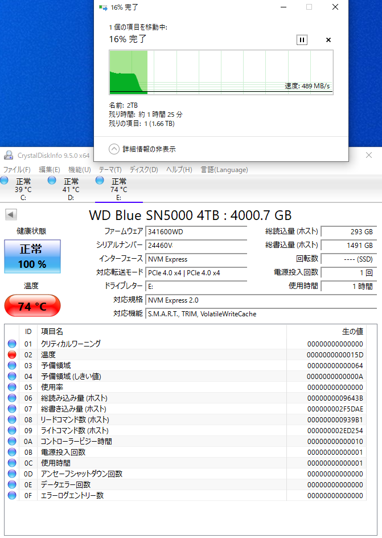Image resolution: width=382 pixels, height=538 pixels.
Task: Open the ファイル(F) menu
Action: [x=17, y=169]
